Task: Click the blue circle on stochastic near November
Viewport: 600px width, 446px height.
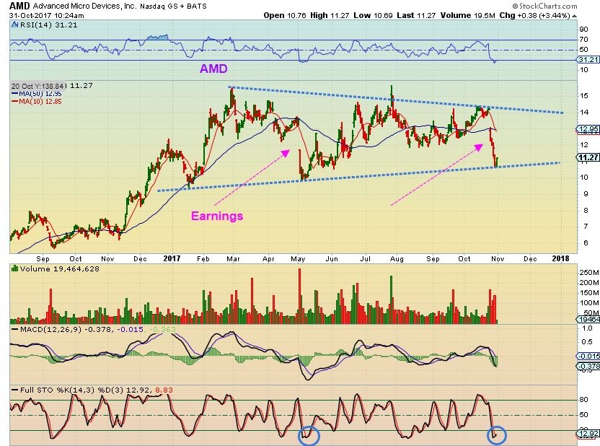Action: click(x=497, y=434)
